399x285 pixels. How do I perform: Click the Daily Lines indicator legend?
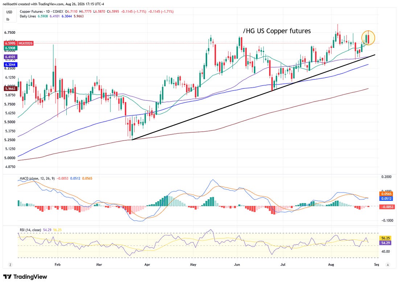click(28, 16)
